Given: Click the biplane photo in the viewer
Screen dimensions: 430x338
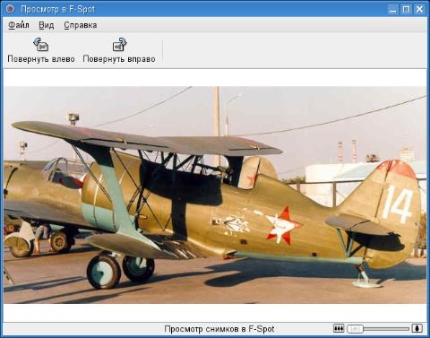Looking at the screenshot, I should point(215,195).
